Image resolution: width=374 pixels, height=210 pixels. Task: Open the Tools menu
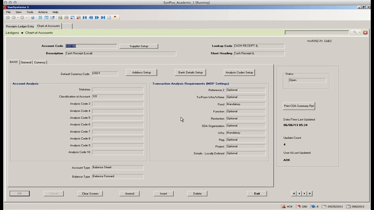click(30, 12)
